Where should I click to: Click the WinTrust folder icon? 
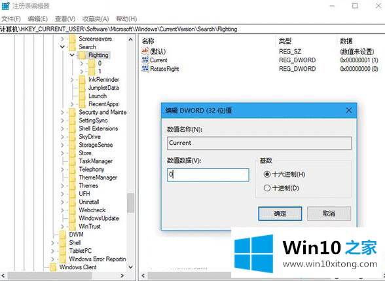pyautogui.click(x=73, y=226)
